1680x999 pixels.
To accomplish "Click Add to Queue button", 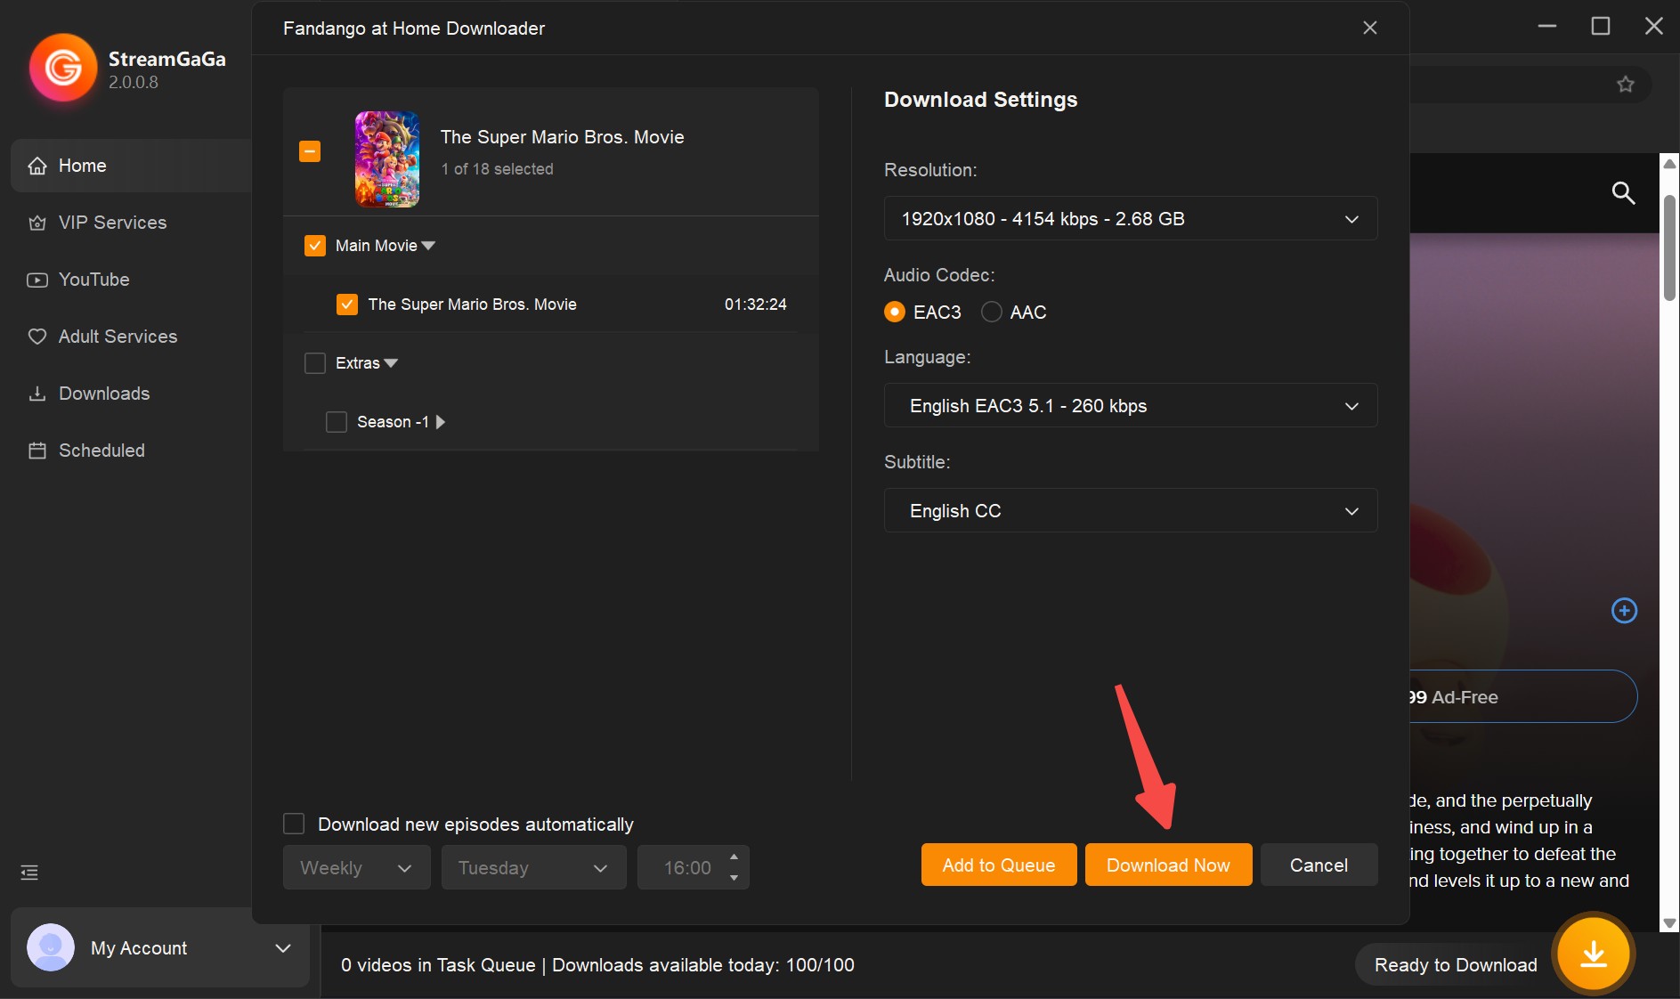I will pos(999,865).
